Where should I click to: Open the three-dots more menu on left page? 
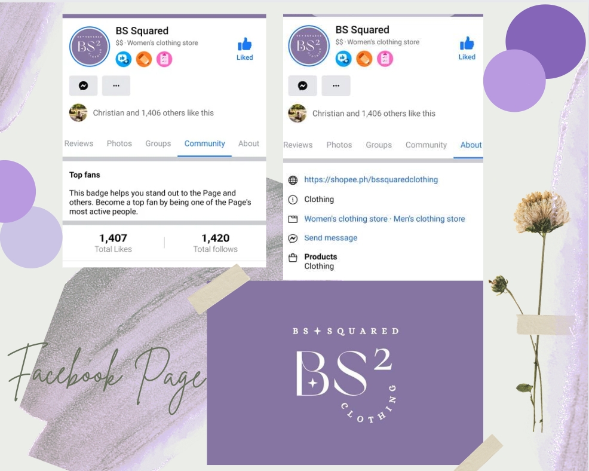[x=116, y=85]
